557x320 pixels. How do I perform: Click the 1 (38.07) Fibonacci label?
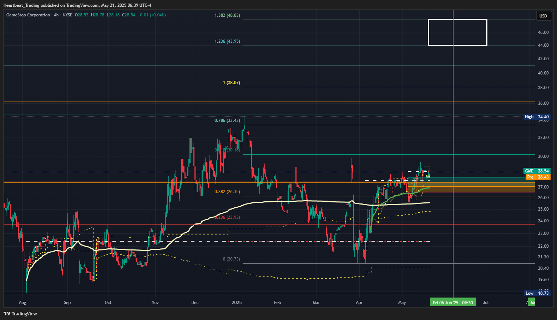[232, 83]
